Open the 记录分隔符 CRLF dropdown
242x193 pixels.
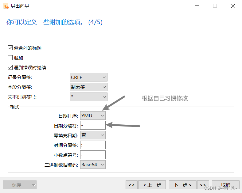pos(88,77)
